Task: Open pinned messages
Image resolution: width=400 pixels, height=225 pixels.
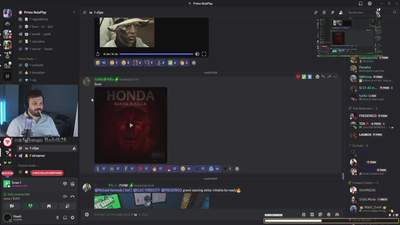Action: tap(332, 12)
